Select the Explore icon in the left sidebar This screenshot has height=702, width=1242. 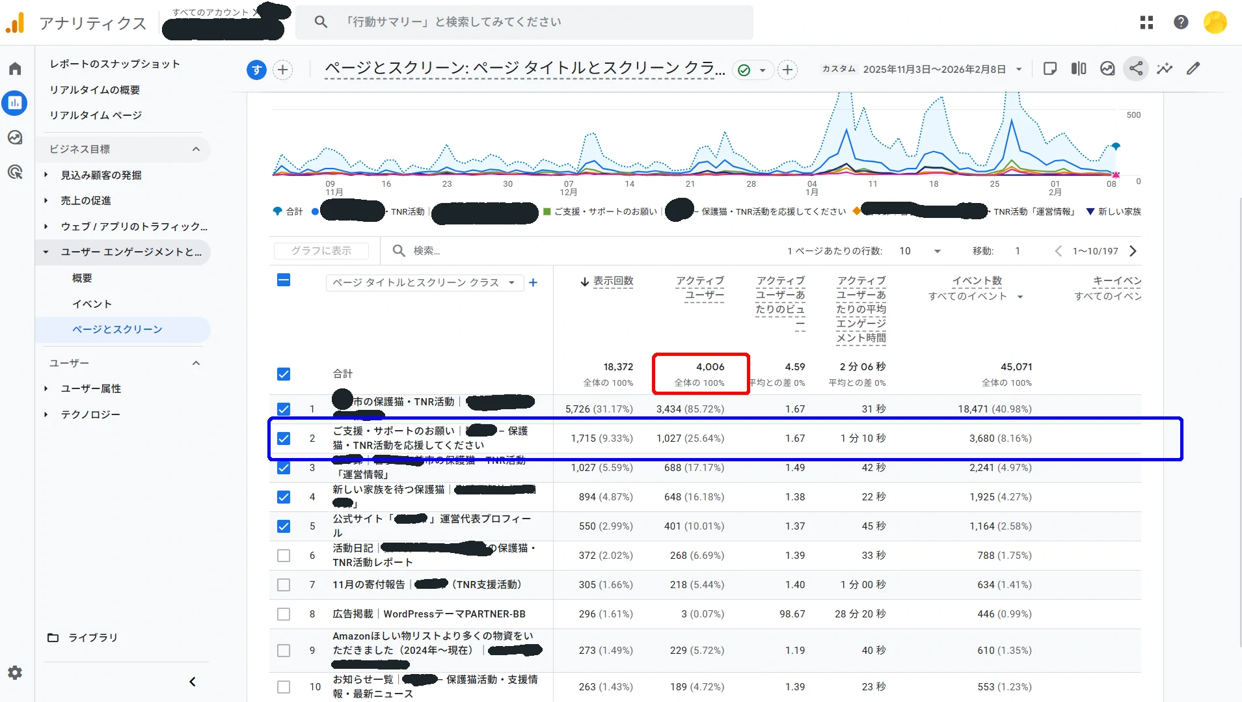click(x=14, y=137)
